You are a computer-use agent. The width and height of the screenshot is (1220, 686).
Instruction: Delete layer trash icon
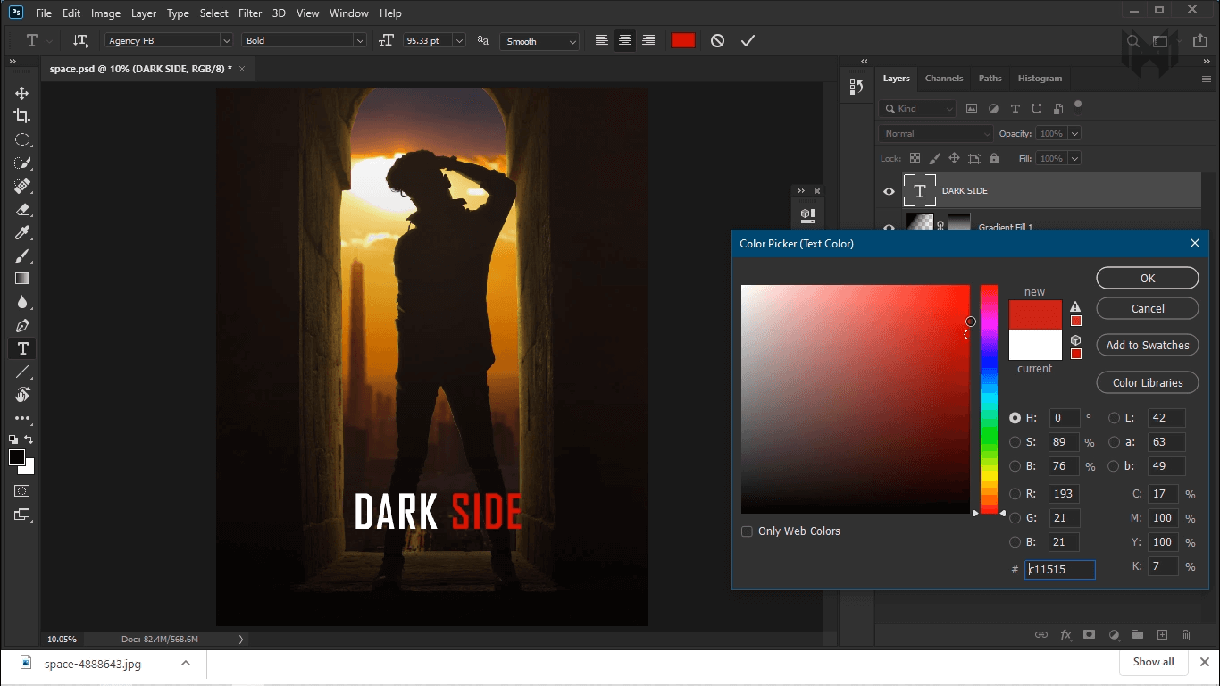1186,635
